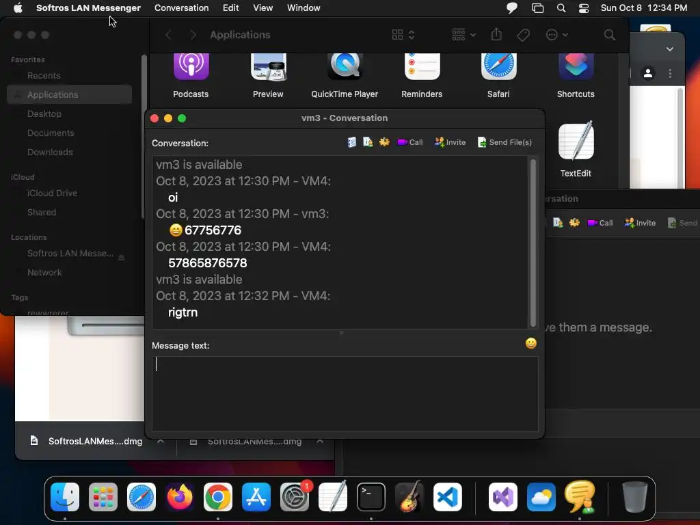Focus the Message text input area
The height and width of the screenshot is (525, 700).
[345, 394]
